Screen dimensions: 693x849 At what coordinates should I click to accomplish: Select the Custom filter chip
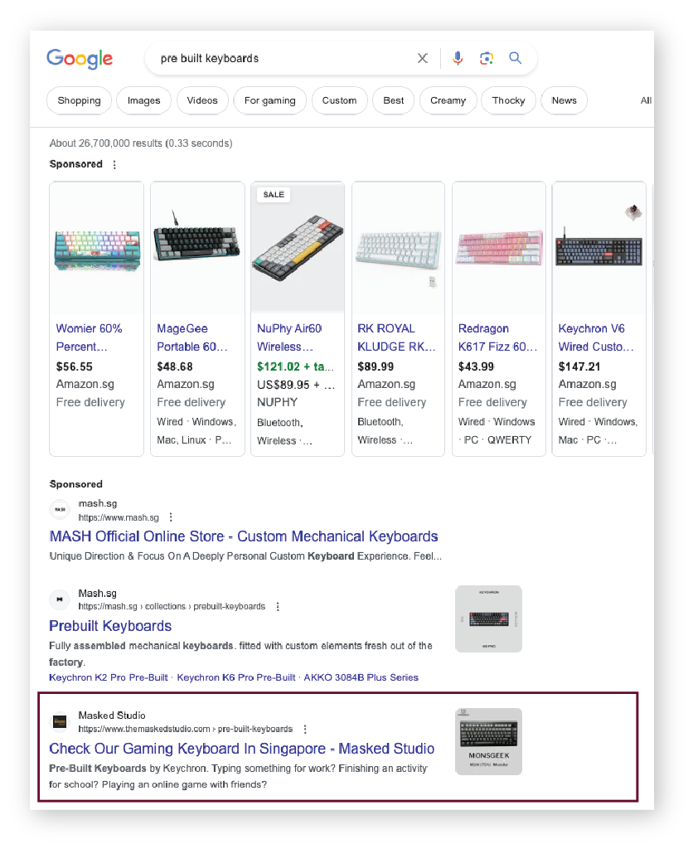pyautogui.click(x=340, y=100)
